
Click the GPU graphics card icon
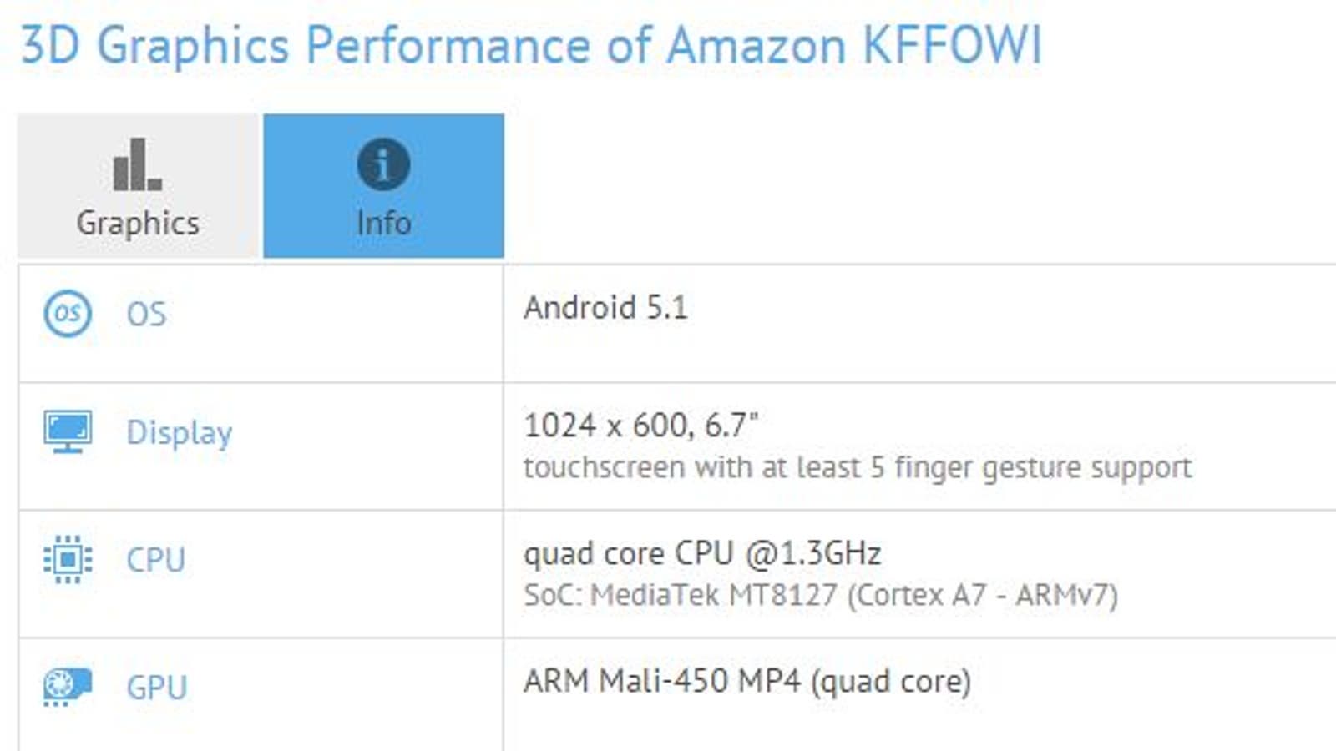coord(68,687)
